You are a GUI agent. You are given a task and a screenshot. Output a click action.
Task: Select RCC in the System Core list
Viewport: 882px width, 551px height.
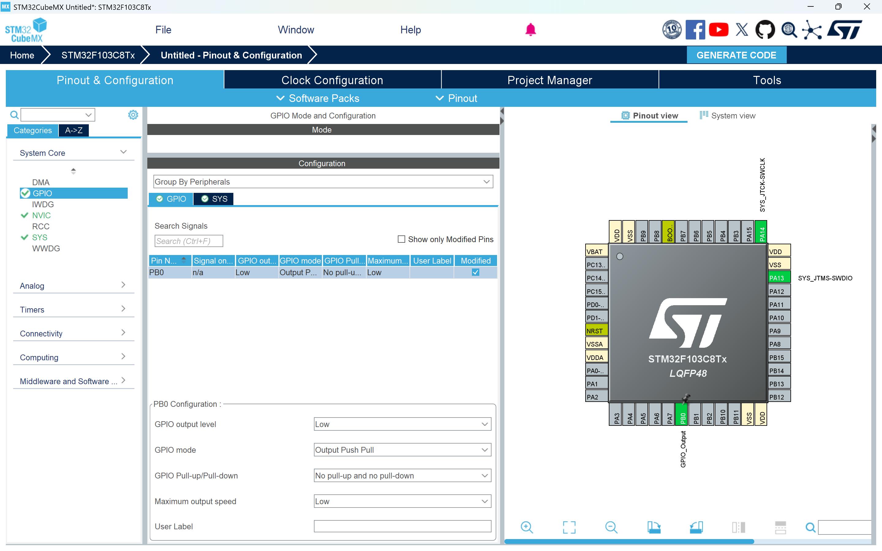coord(40,226)
